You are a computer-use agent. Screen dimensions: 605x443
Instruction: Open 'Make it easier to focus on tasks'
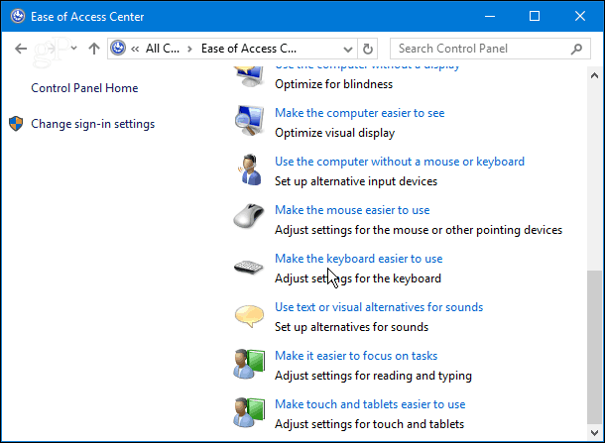(x=356, y=356)
